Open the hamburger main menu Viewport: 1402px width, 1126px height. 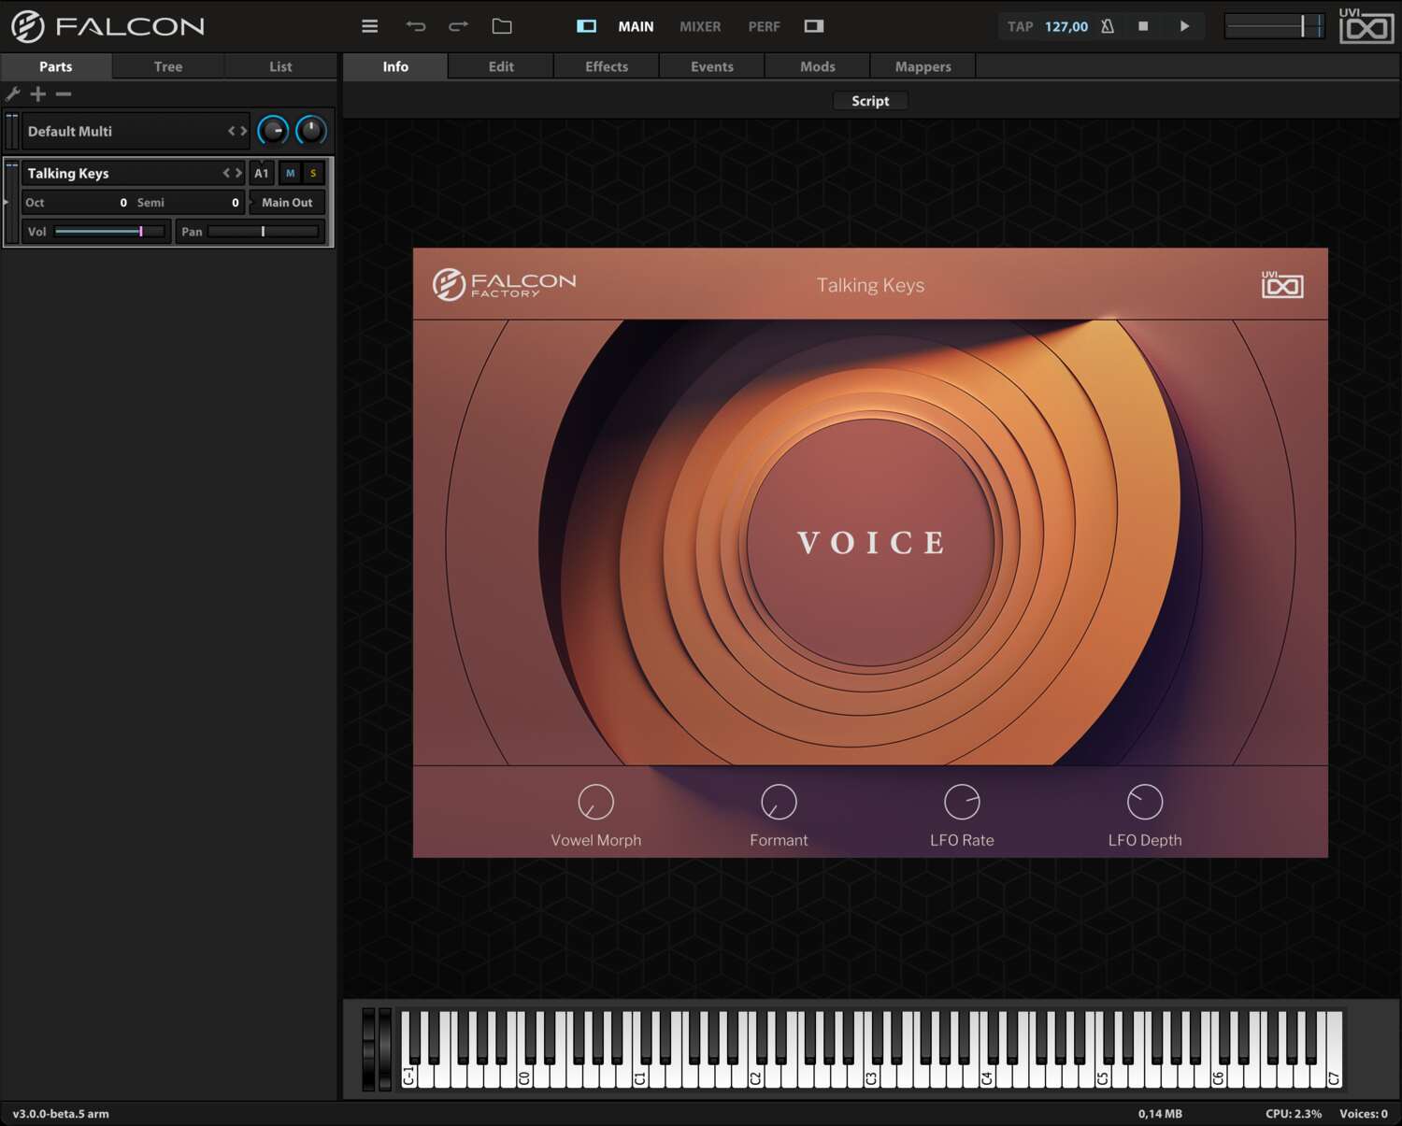click(x=370, y=26)
